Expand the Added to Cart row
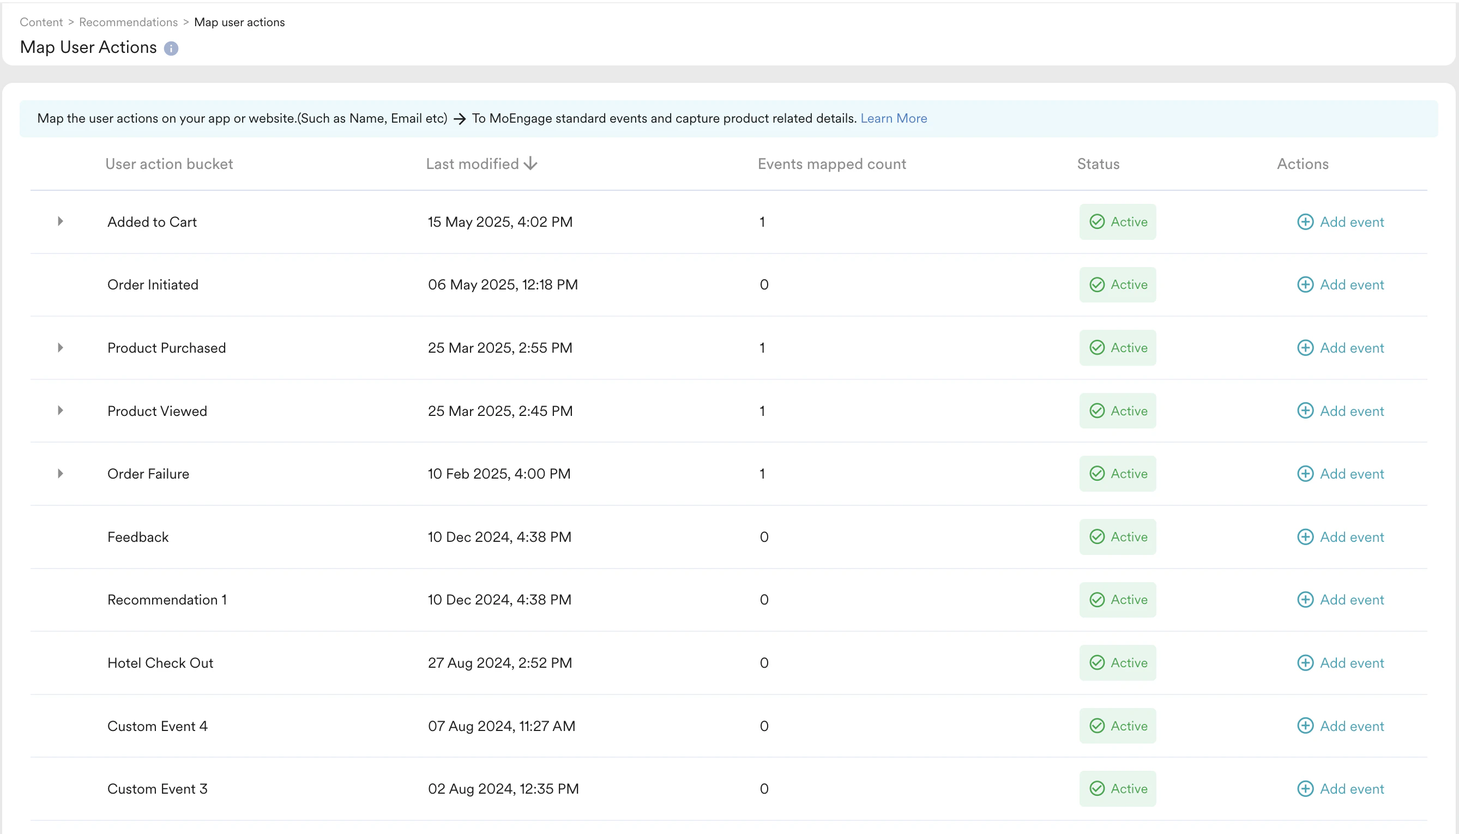Viewport: 1459px width, 834px height. (60, 222)
